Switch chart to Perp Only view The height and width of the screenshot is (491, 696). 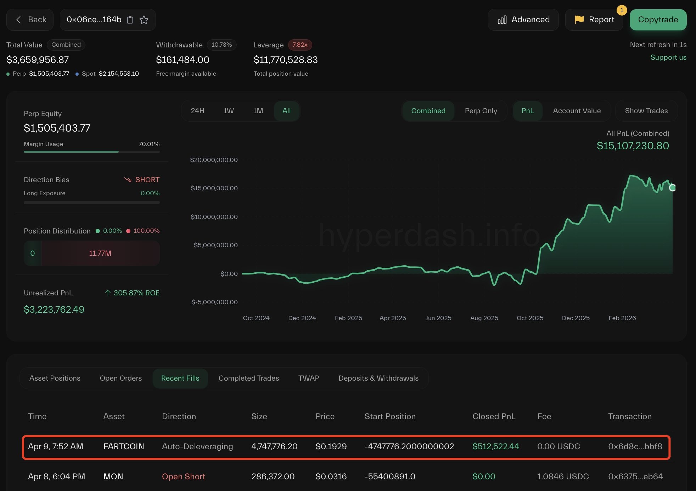point(481,111)
